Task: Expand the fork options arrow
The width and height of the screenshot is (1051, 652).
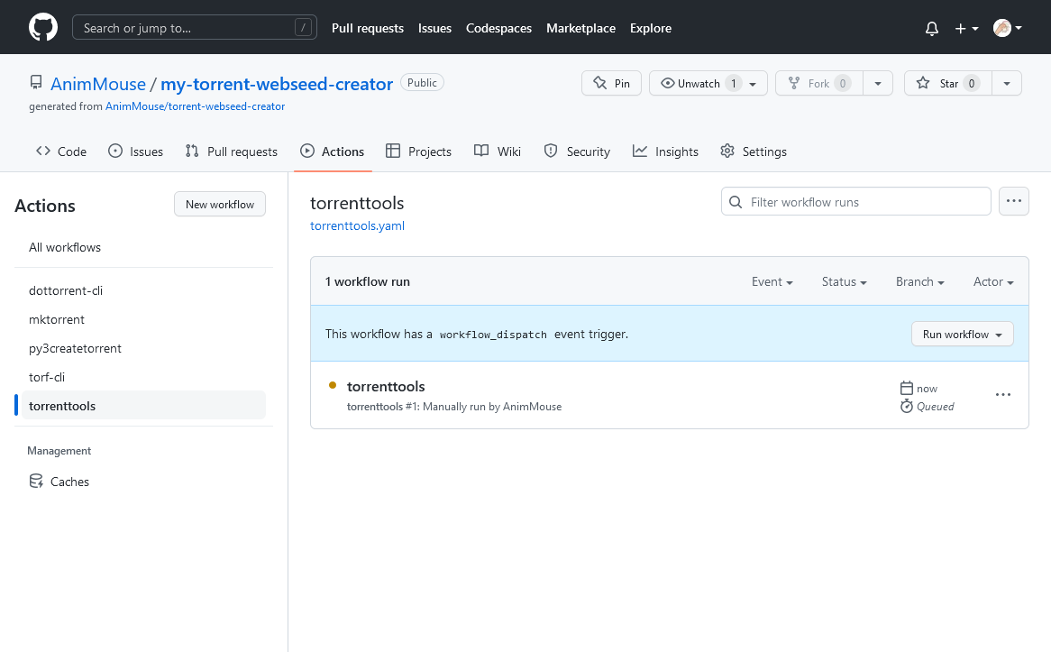Action: click(878, 83)
